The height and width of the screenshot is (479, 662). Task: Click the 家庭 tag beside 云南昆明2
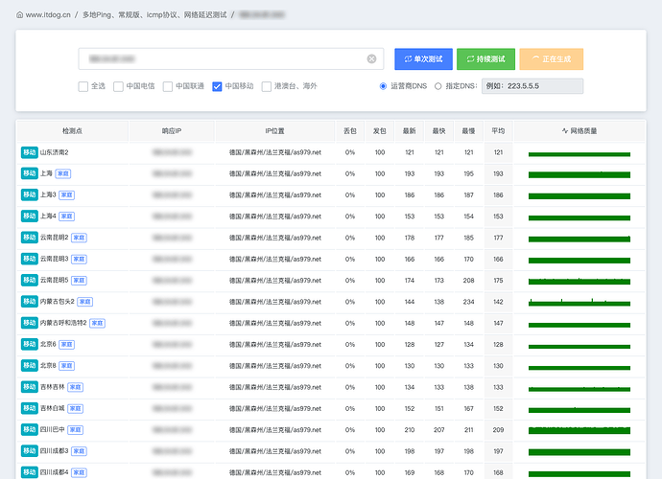(x=79, y=238)
